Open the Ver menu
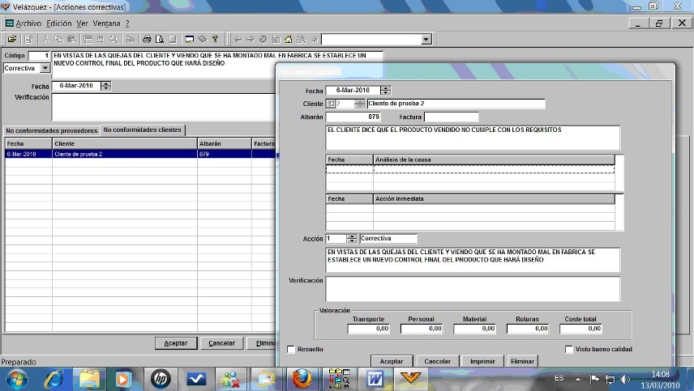Image resolution: width=694 pixels, height=391 pixels. (83, 23)
